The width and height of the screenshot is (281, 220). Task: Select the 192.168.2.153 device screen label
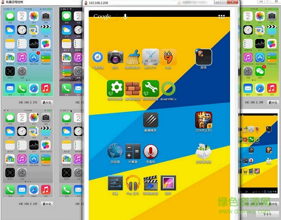[28, 103]
